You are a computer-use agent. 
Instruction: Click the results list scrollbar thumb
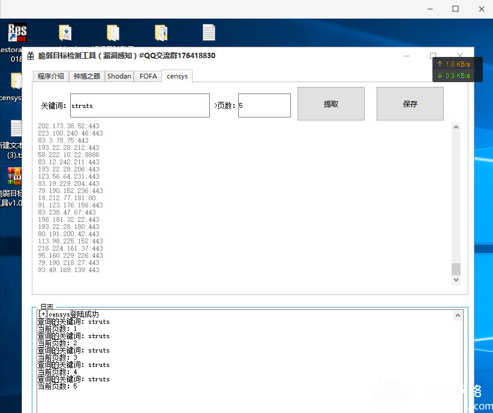(456, 269)
